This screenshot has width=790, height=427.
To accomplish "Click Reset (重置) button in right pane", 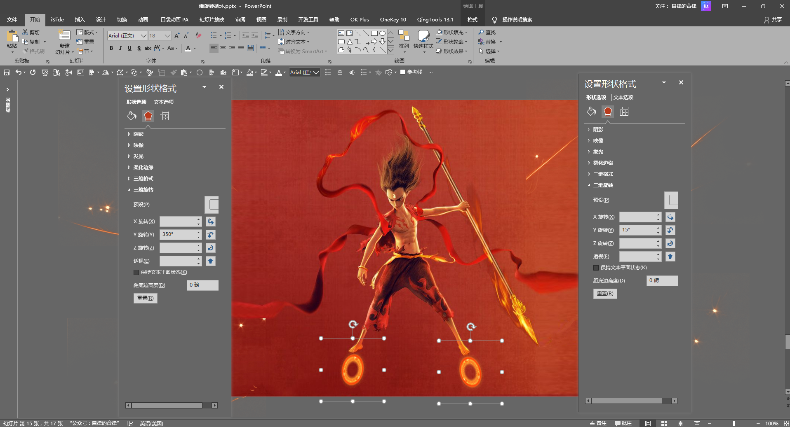I will coord(605,294).
